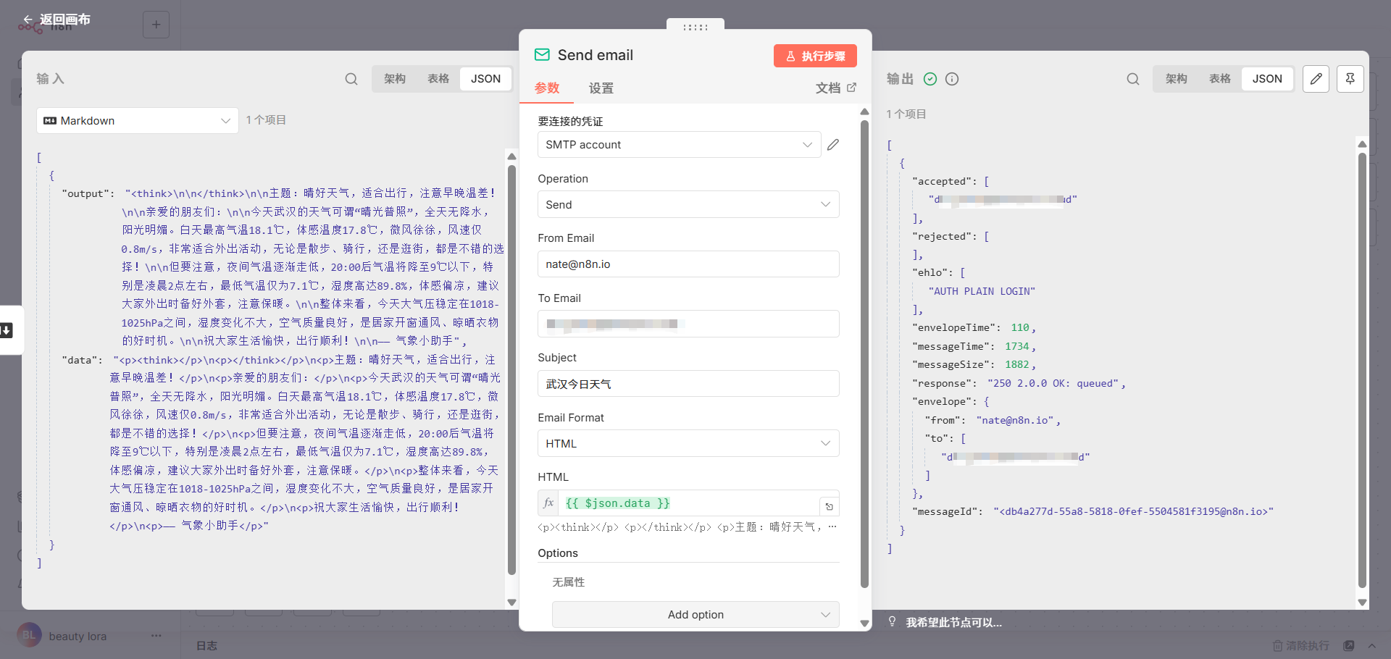This screenshot has width=1391, height=659.
Task: Switch to the 设置 tab
Action: (601, 88)
